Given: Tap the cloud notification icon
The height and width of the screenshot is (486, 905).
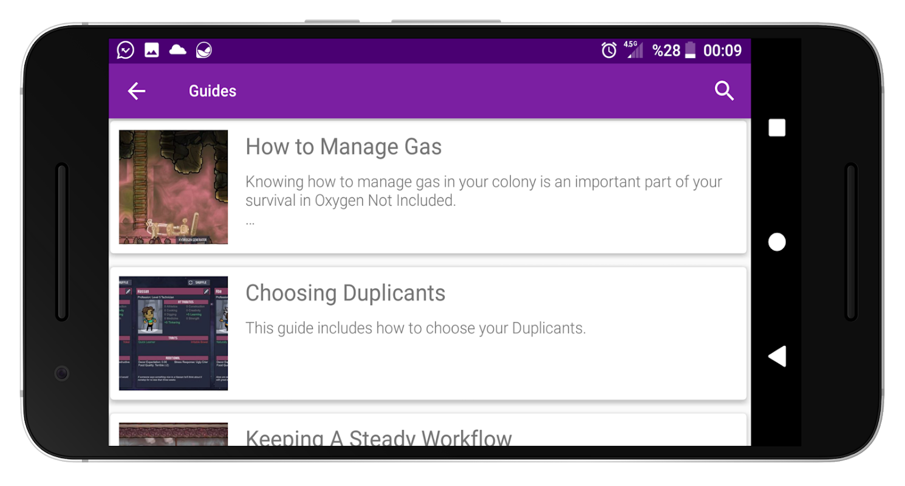Looking at the screenshot, I should point(177,50).
